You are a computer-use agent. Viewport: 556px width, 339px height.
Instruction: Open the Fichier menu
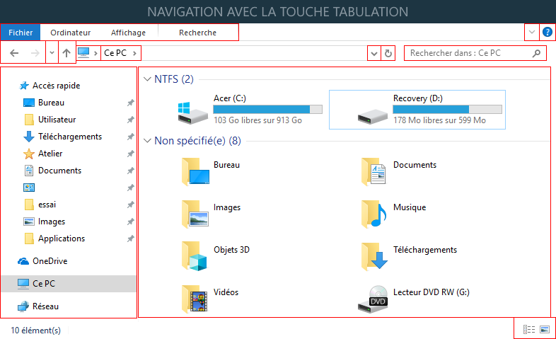(21, 33)
